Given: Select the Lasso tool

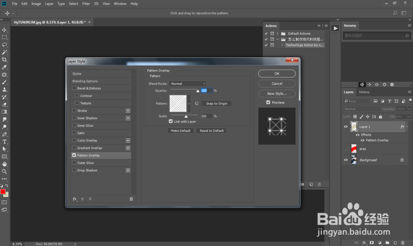Looking at the screenshot, I should click(4, 45).
